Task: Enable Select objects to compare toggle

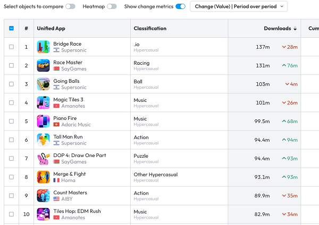Action: tap(70, 6)
